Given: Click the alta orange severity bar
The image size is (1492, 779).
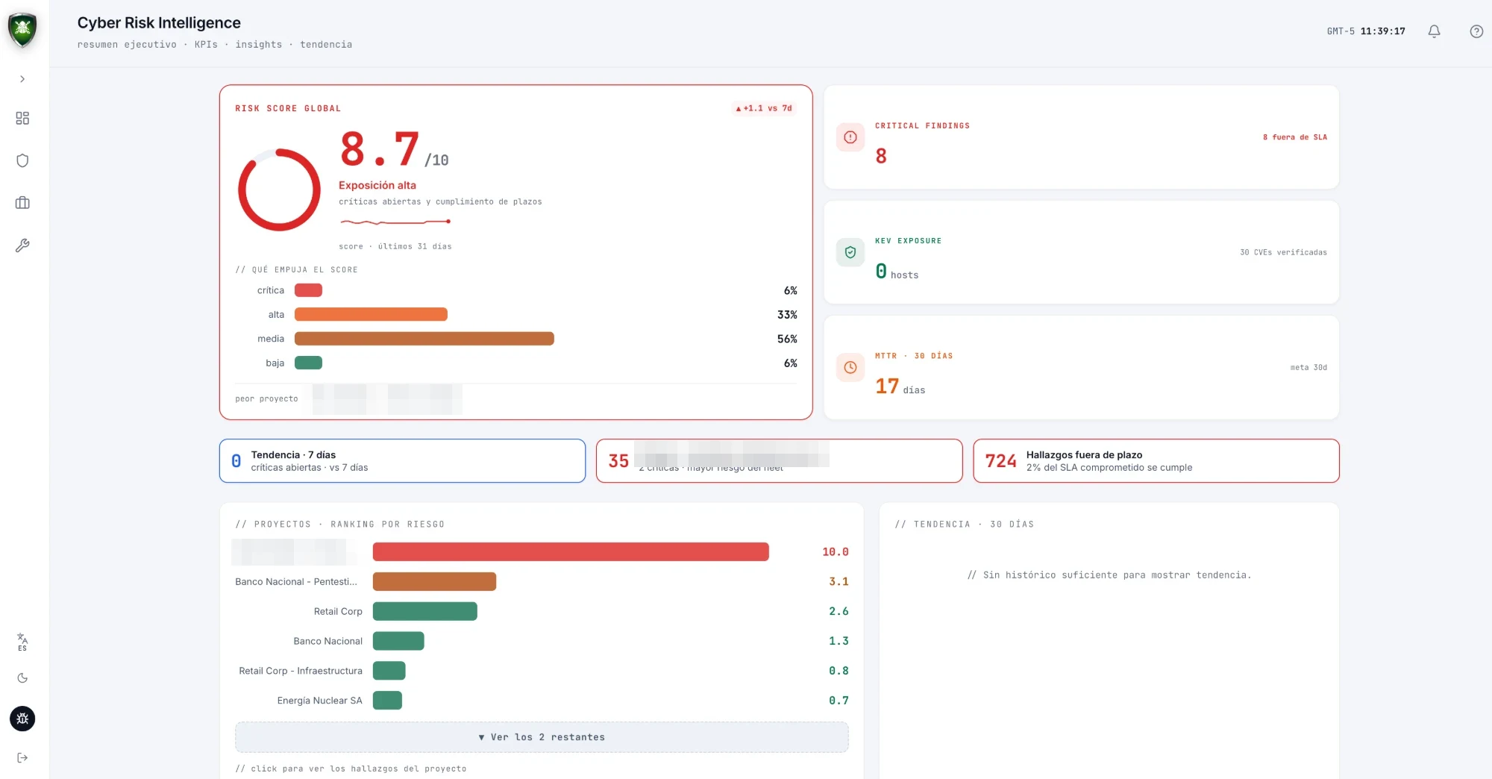Looking at the screenshot, I should pyautogui.click(x=371, y=314).
